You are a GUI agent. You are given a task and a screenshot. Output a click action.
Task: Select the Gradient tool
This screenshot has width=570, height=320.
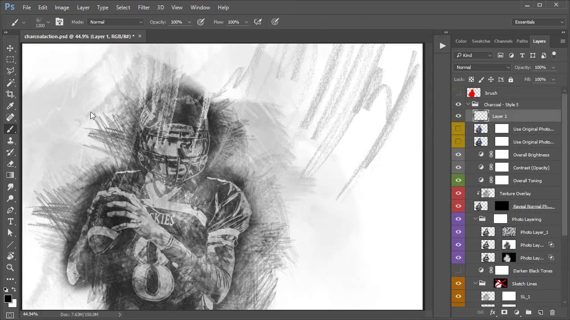[10, 176]
